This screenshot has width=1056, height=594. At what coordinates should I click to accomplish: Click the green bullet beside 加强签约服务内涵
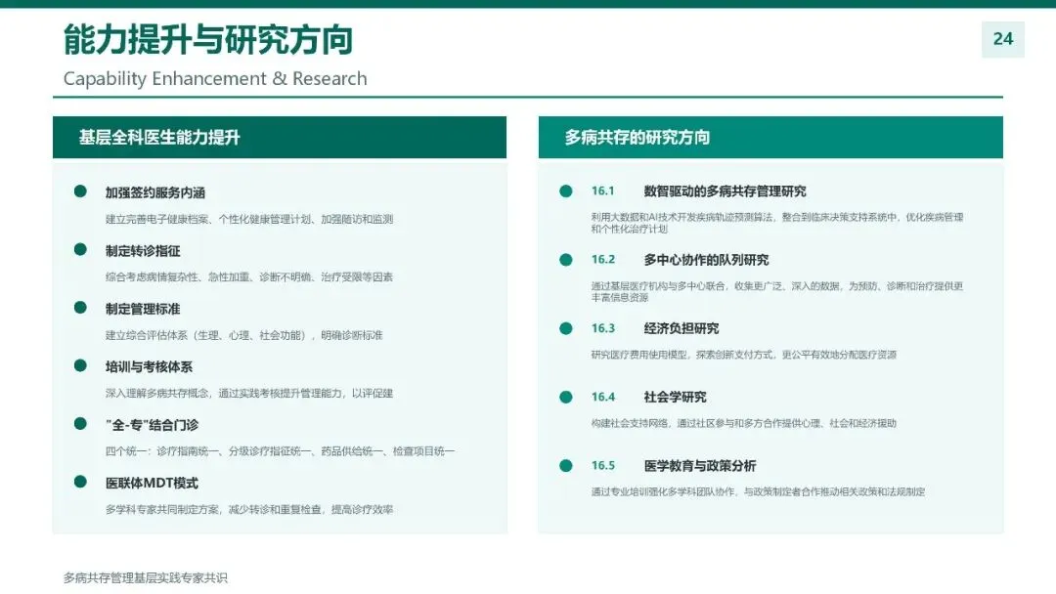pos(80,191)
